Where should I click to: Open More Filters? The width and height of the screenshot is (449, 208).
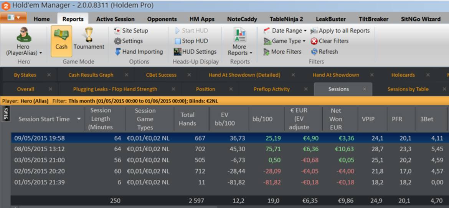(282, 52)
